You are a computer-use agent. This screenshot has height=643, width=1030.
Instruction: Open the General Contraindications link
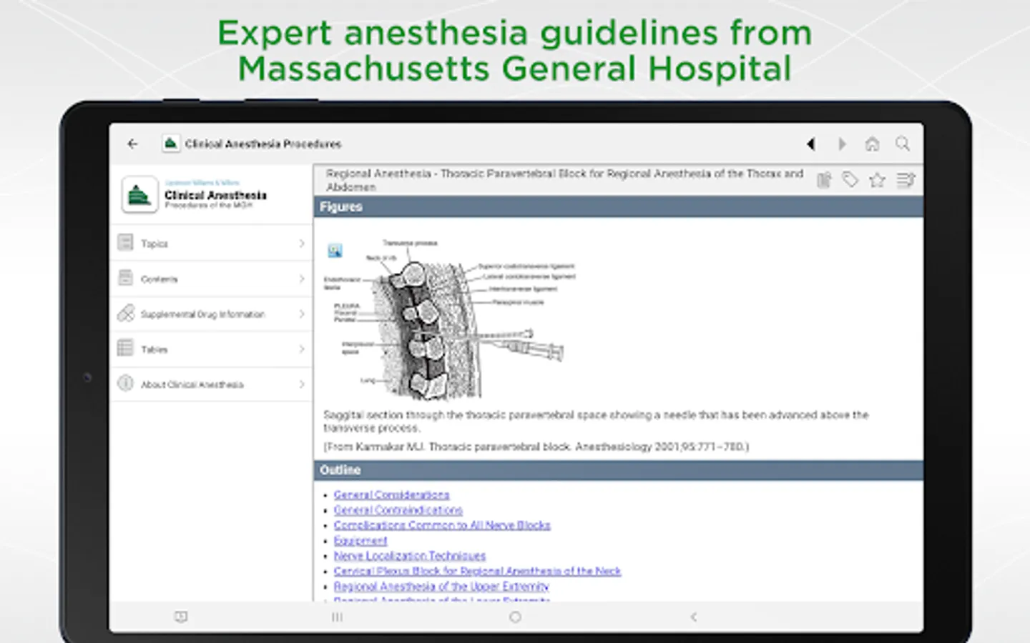398,510
